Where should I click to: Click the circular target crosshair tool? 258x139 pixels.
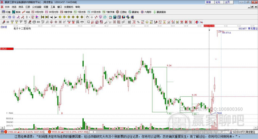[x=51, y=22]
